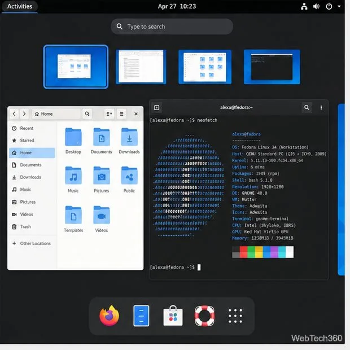The width and height of the screenshot is (350, 350).
Task: Open Other Locations in sidebar
Action: (32, 243)
